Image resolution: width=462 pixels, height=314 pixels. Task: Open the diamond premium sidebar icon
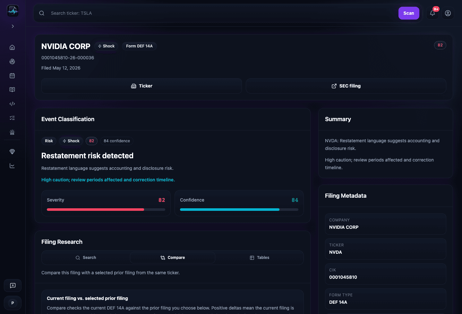12,152
